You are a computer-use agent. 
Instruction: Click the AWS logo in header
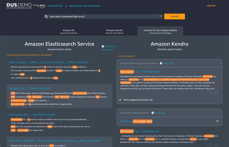point(42,6)
